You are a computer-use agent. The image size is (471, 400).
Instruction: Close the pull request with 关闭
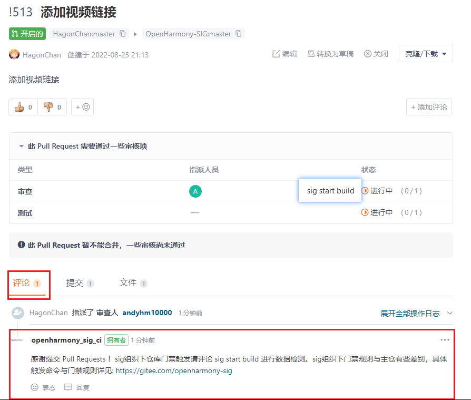pos(376,54)
